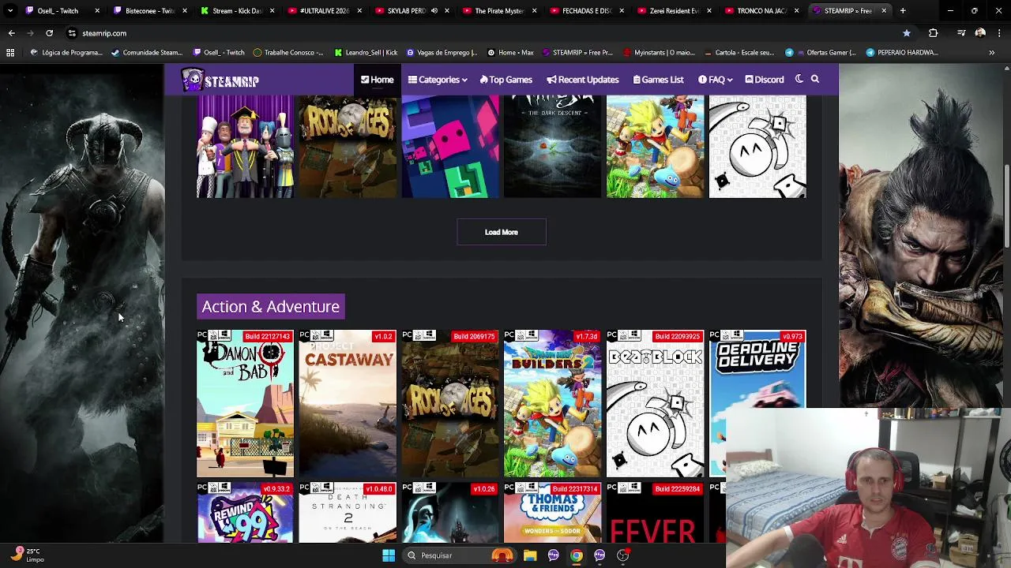Expand the FAQ dropdown menu
The width and height of the screenshot is (1011, 568).
(x=716, y=80)
